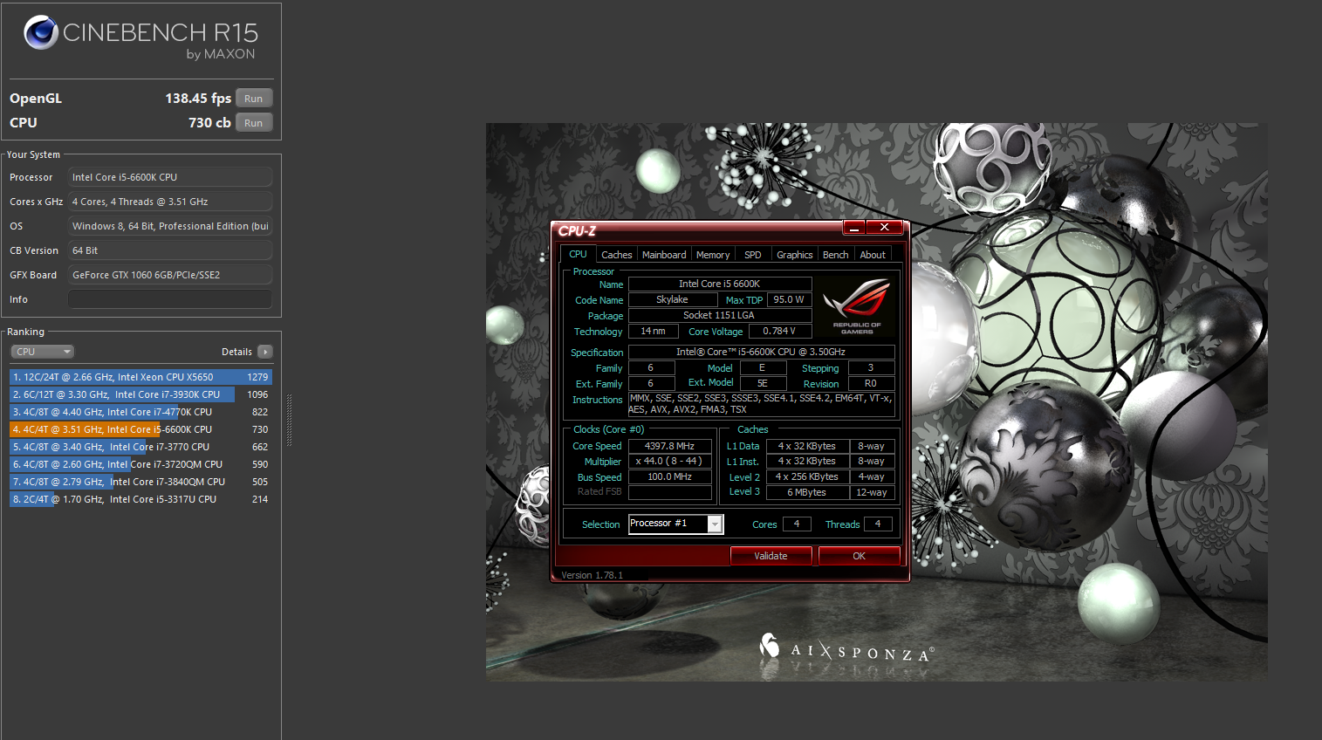1322x740 pixels.
Task: Click the Package value Socket 1151 LGA
Action: 720,315
